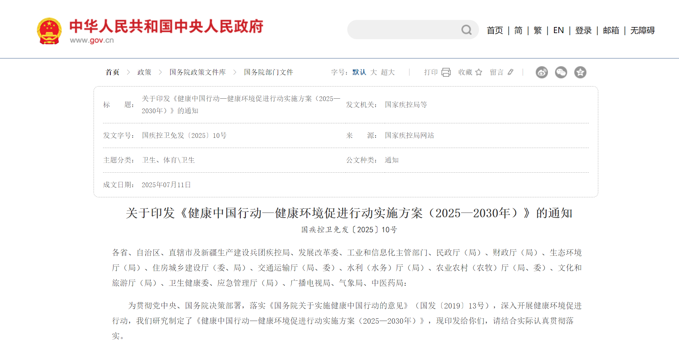Click the 发文机关 field label
The height and width of the screenshot is (347, 679).
tap(361, 105)
